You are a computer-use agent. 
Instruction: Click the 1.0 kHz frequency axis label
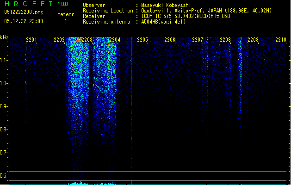(4, 83)
